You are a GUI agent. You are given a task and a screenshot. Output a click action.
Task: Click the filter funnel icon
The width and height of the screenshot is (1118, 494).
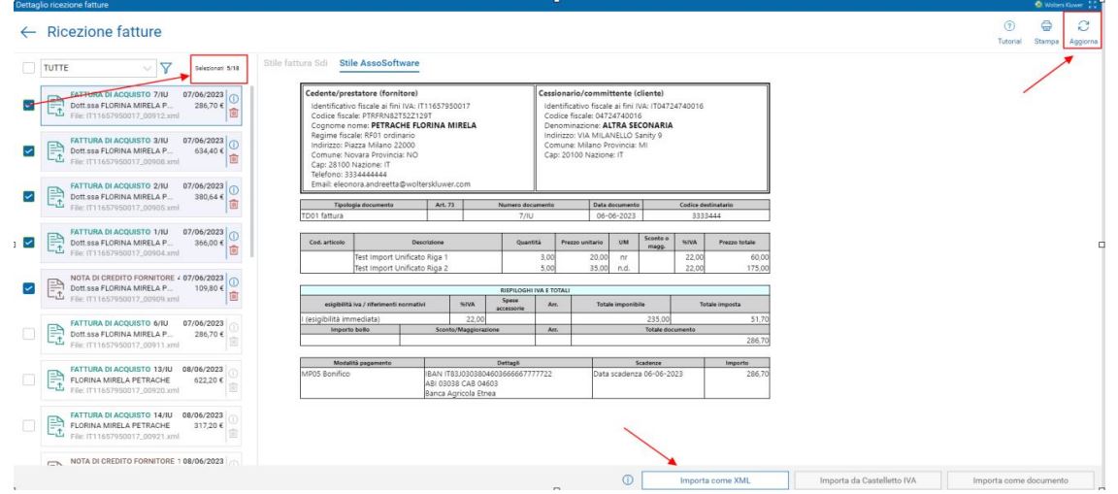pyautogui.click(x=166, y=69)
